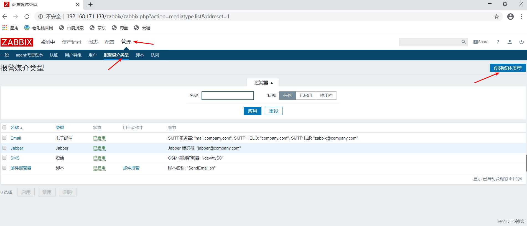527x226 pixels.
Task: Open the Jabber media type link
Action: click(17, 148)
